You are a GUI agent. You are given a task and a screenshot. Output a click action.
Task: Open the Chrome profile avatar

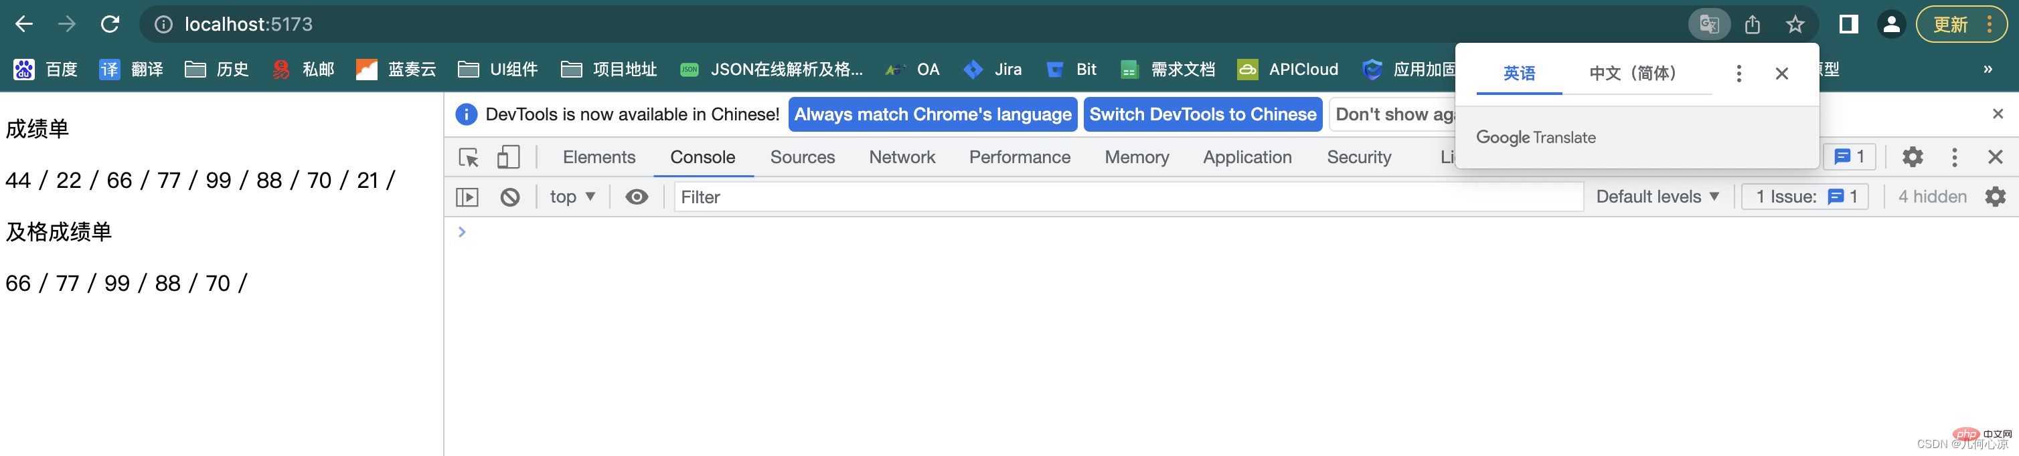(1891, 24)
